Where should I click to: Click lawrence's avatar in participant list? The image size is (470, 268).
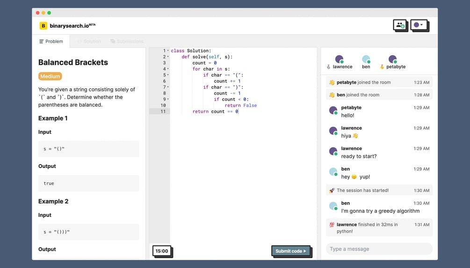[x=340, y=59]
